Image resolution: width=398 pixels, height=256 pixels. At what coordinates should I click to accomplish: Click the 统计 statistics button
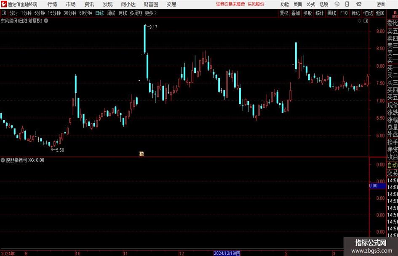coord(319,13)
